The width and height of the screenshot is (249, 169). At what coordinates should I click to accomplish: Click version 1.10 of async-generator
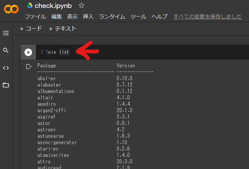click(122, 142)
